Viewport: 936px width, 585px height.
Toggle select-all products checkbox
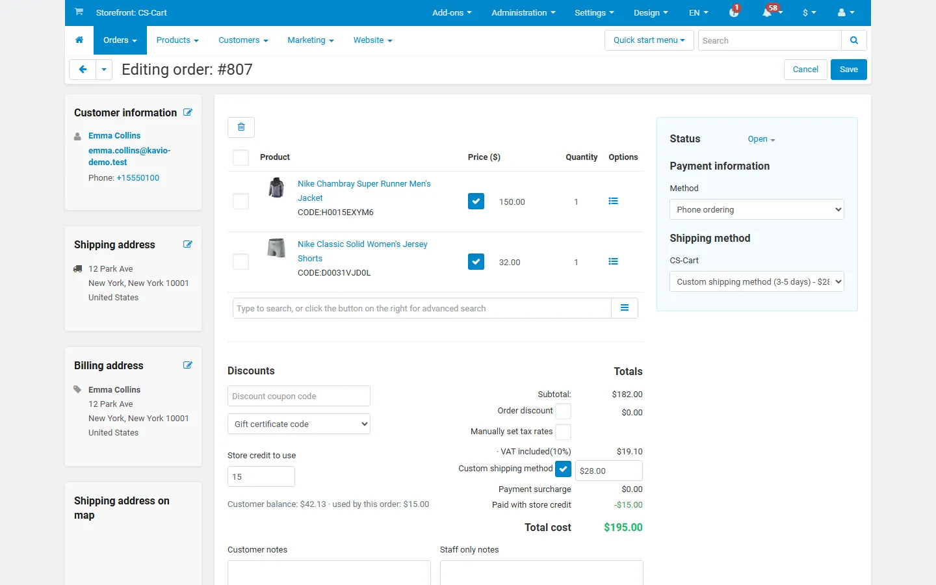click(241, 157)
